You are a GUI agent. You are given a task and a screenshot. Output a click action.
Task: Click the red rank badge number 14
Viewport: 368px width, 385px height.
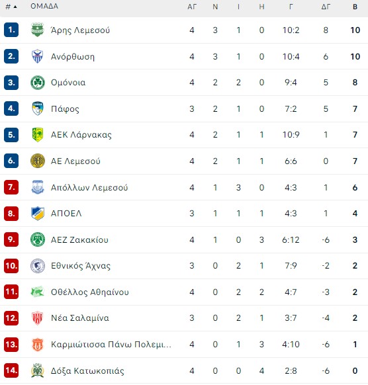(x=11, y=370)
